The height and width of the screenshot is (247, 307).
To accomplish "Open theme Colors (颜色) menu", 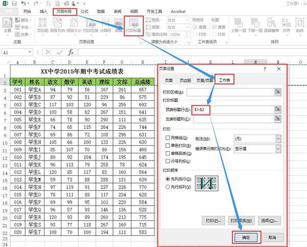I will pos(23,20).
